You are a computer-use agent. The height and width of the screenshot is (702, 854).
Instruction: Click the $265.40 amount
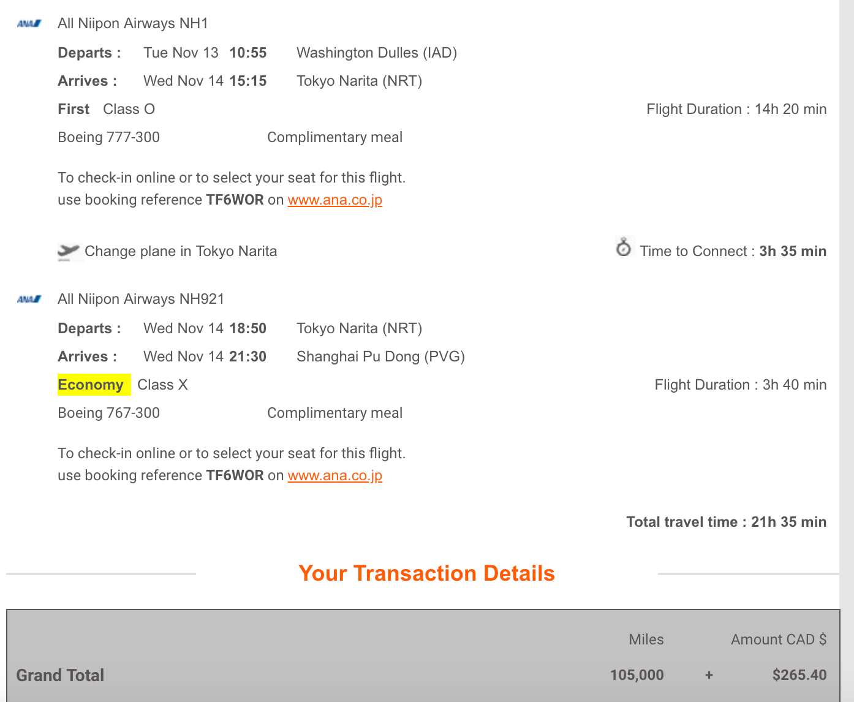coord(799,675)
